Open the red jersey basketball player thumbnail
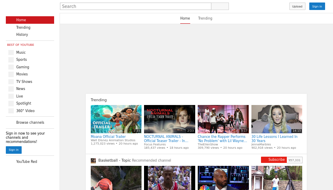This screenshot has height=190, width=333. click(x=169, y=178)
